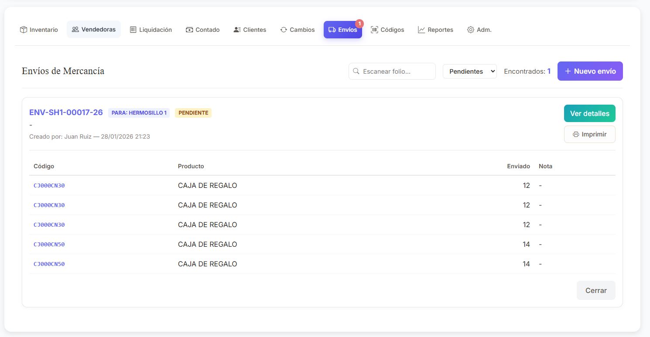650x337 pixels.
Task: Open the Adm. settings tab
Action: pyautogui.click(x=479, y=30)
